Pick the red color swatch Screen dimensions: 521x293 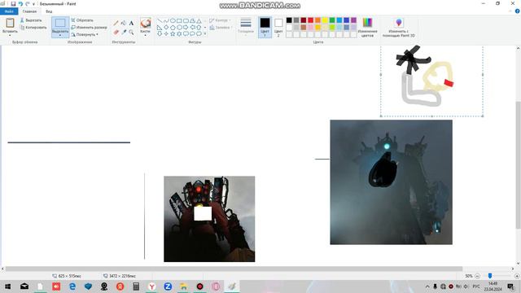point(310,20)
